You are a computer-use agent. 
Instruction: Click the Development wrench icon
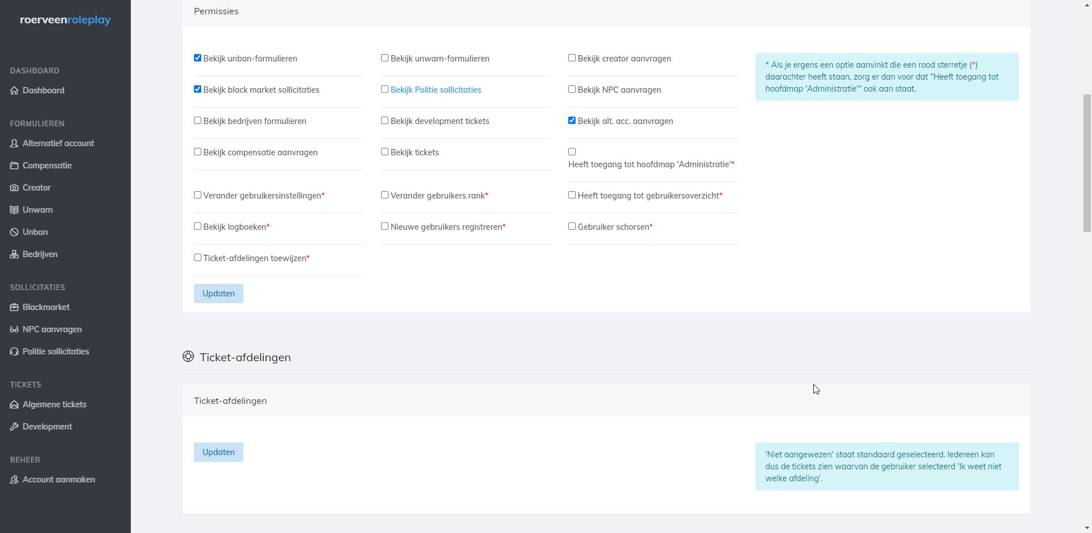click(x=14, y=427)
